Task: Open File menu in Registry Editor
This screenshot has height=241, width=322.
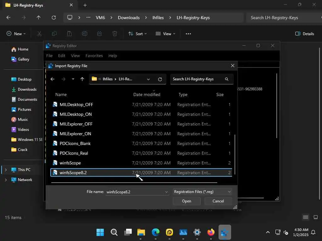Action: (x=49, y=56)
